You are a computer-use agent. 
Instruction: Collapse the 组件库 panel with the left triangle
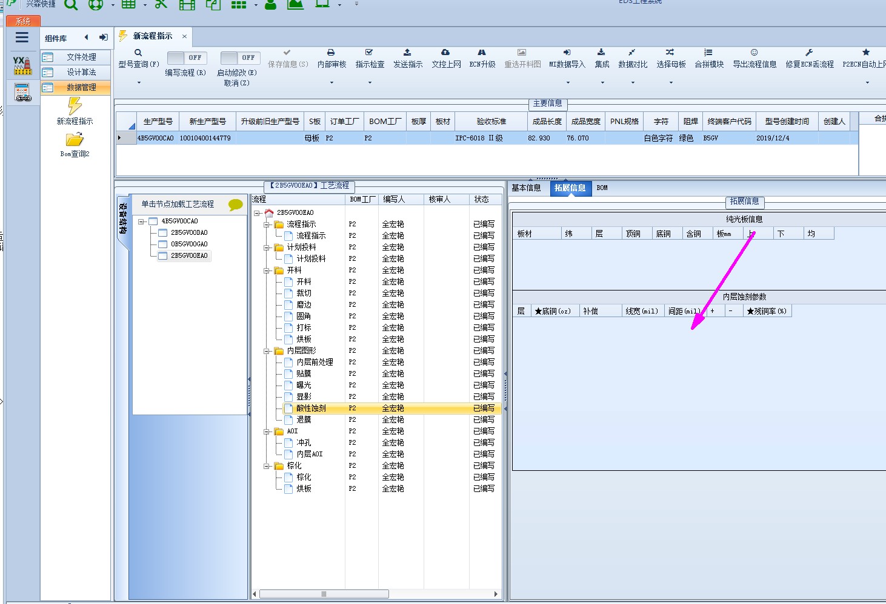87,38
